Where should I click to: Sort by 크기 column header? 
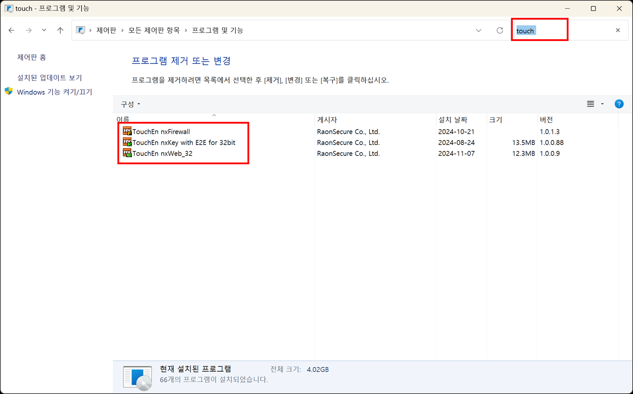point(496,120)
